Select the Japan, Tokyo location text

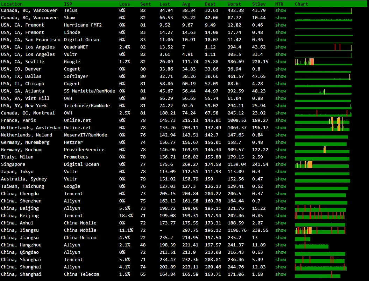coord(17,171)
